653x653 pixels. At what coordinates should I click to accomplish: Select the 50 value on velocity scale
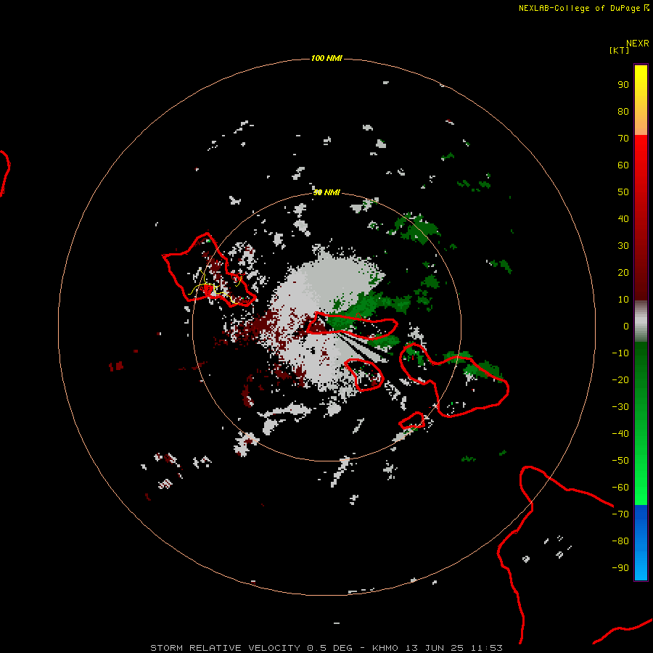(623, 192)
